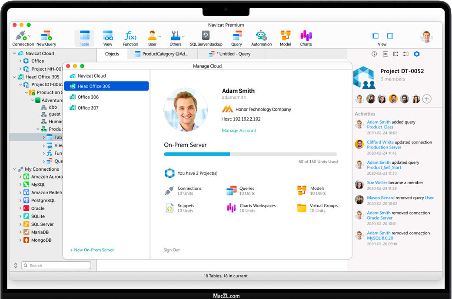This screenshot has width=452, height=299.
Task: Click the View toolbar icon
Action: (108, 36)
